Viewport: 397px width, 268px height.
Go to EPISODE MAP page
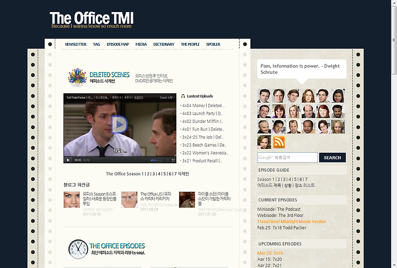[x=118, y=44]
